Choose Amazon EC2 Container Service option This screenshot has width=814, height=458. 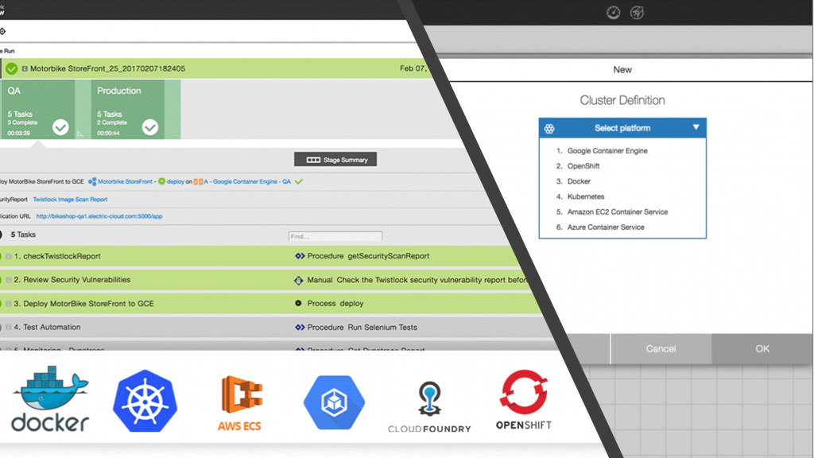click(x=617, y=212)
